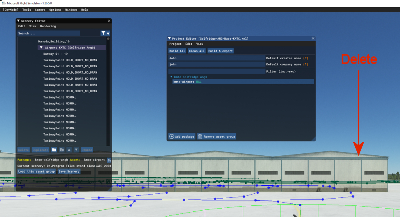Move selected object down with the down arrow
Image resolution: width=400 pixels, height=217 pixels.
click(76, 150)
